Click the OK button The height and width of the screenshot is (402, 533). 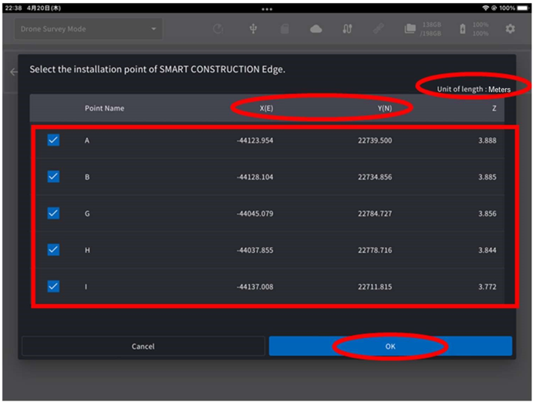click(x=390, y=346)
